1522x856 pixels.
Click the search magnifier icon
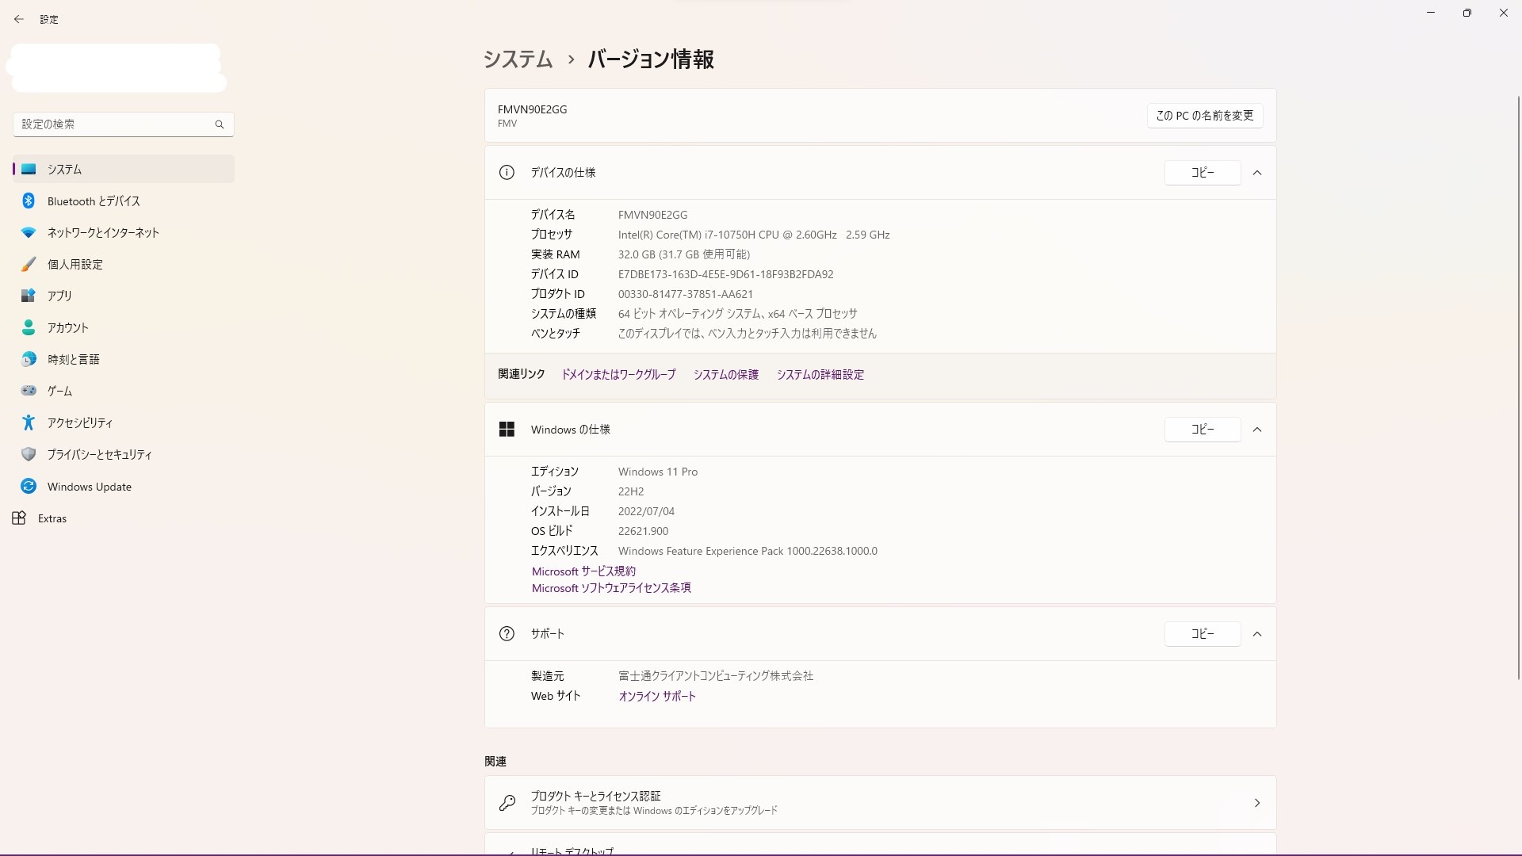[220, 124]
